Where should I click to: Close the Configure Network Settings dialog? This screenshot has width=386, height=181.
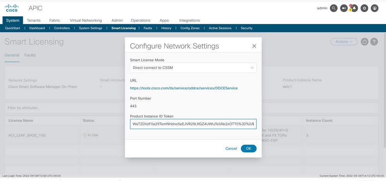click(254, 46)
